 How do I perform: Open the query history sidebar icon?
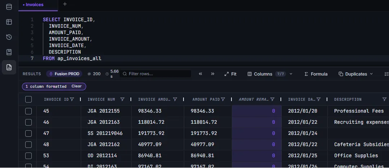[9, 37]
